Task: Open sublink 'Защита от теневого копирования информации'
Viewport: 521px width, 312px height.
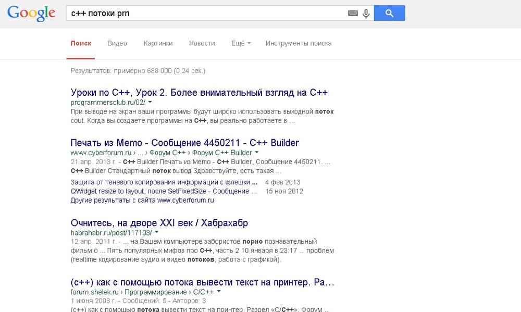Action: click(x=164, y=182)
